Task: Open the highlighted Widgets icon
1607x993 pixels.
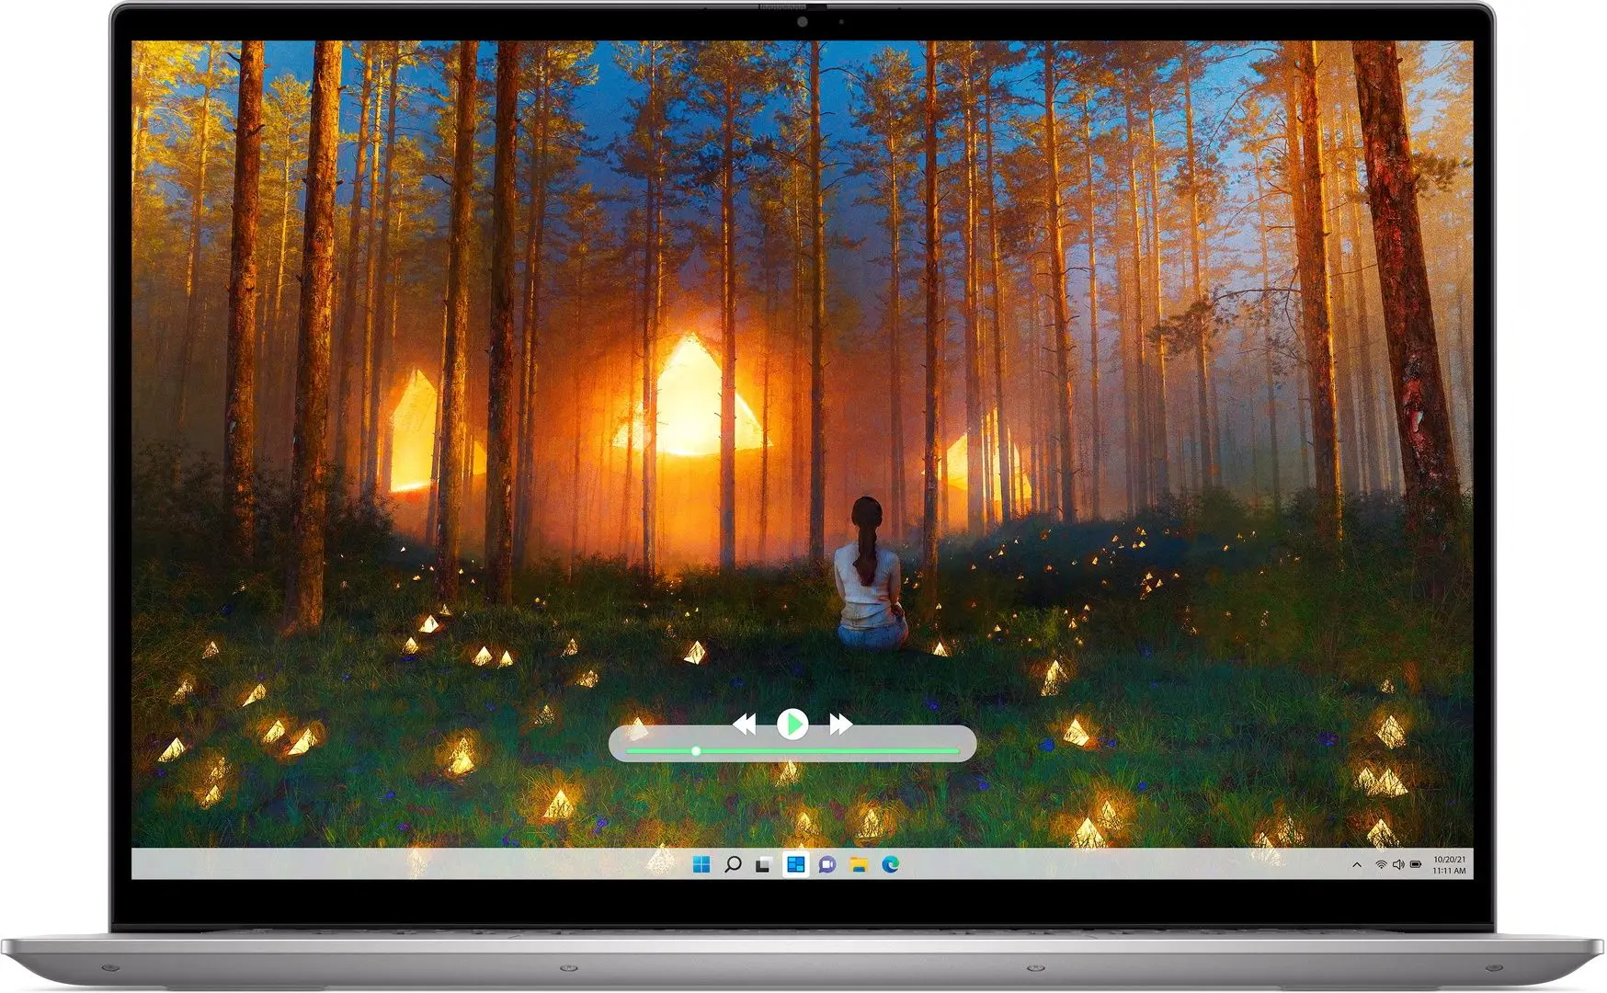Action: pyautogui.click(x=795, y=864)
